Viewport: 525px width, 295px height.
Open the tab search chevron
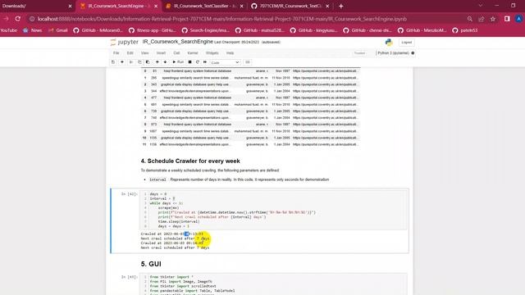pos(481,6)
